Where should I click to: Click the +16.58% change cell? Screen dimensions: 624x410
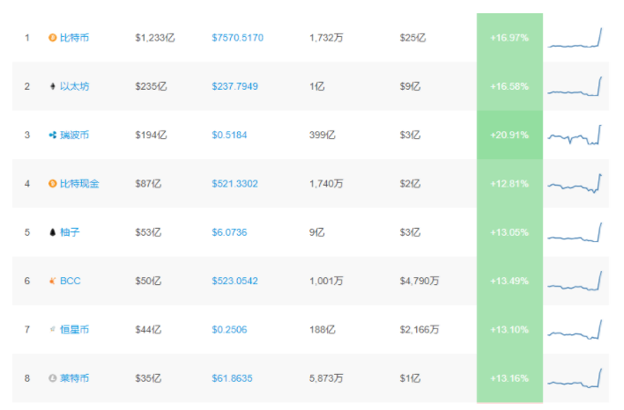pyautogui.click(x=509, y=86)
